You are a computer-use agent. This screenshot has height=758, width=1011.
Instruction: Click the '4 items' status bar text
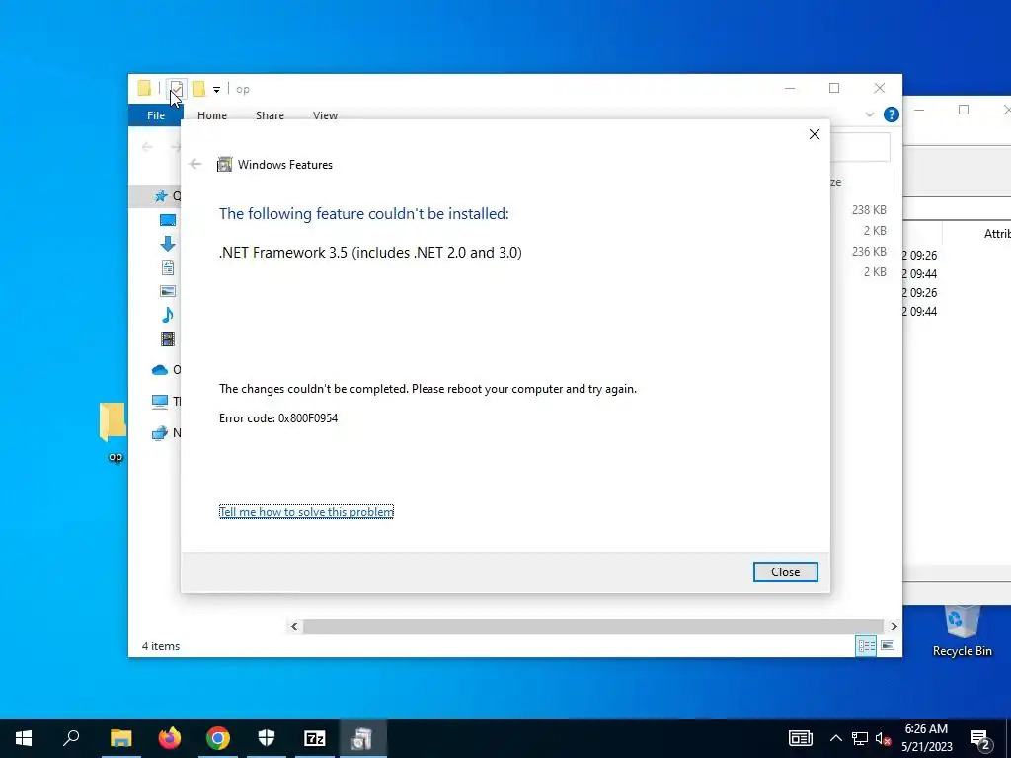pyautogui.click(x=161, y=646)
